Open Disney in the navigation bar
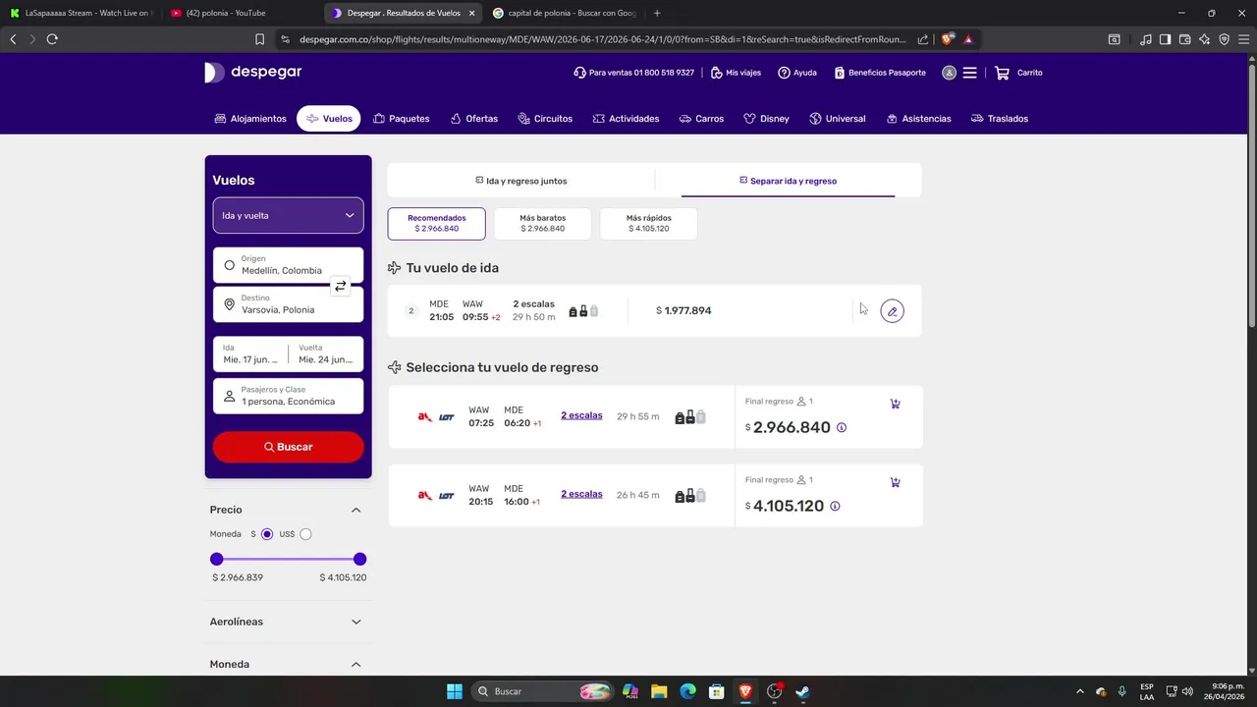This screenshot has width=1257, height=707. point(766,119)
